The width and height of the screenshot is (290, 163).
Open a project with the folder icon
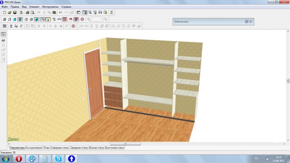coord(10,13)
